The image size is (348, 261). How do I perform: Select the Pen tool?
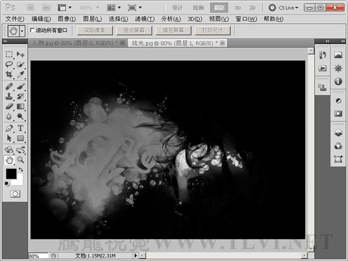click(x=9, y=128)
